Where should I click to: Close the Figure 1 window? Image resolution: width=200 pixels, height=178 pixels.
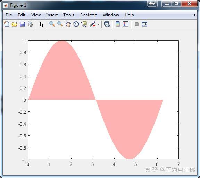click(x=189, y=4)
